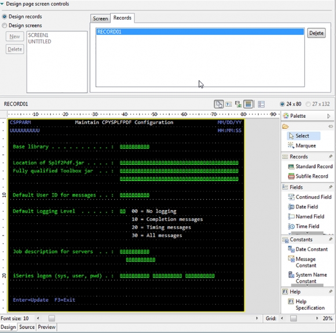The image size is (336, 333).
Task: Click the New screen button
Action: [x=15, y=37]
